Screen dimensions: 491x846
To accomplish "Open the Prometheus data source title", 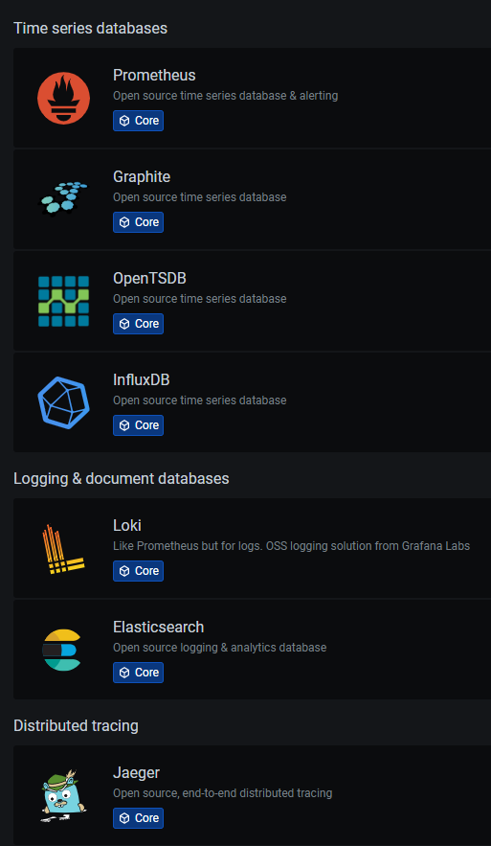I will point(154,75).
